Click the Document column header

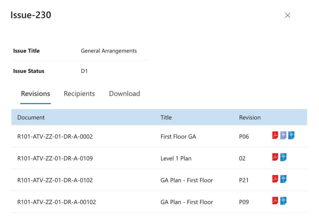(31, 117)
